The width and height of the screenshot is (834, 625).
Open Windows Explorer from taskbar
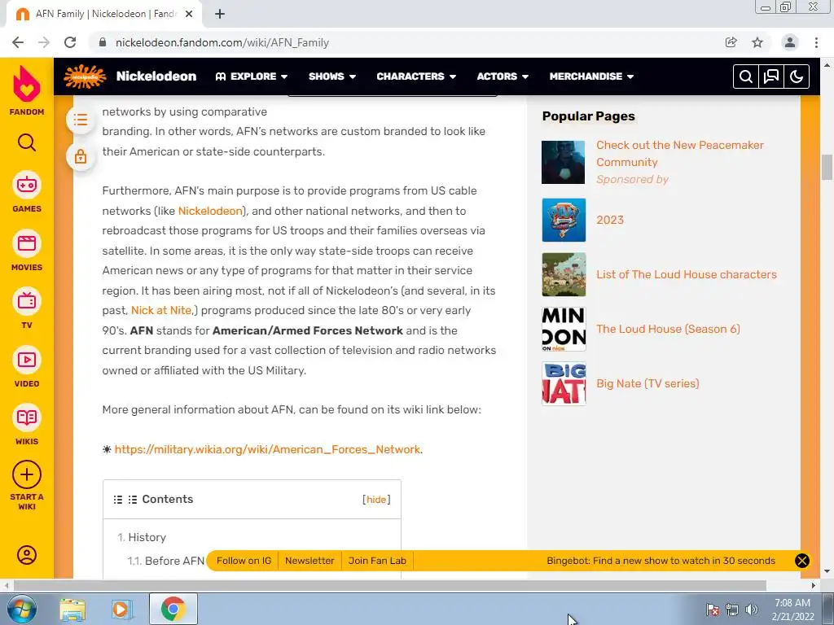tap(72, 609)
